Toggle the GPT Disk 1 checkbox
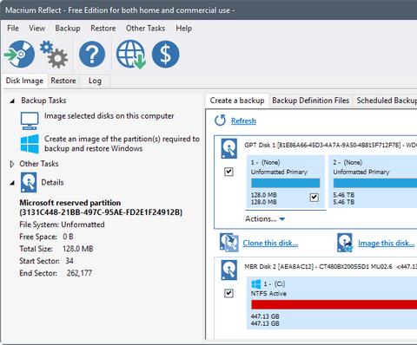 click(x=228, y=172)
